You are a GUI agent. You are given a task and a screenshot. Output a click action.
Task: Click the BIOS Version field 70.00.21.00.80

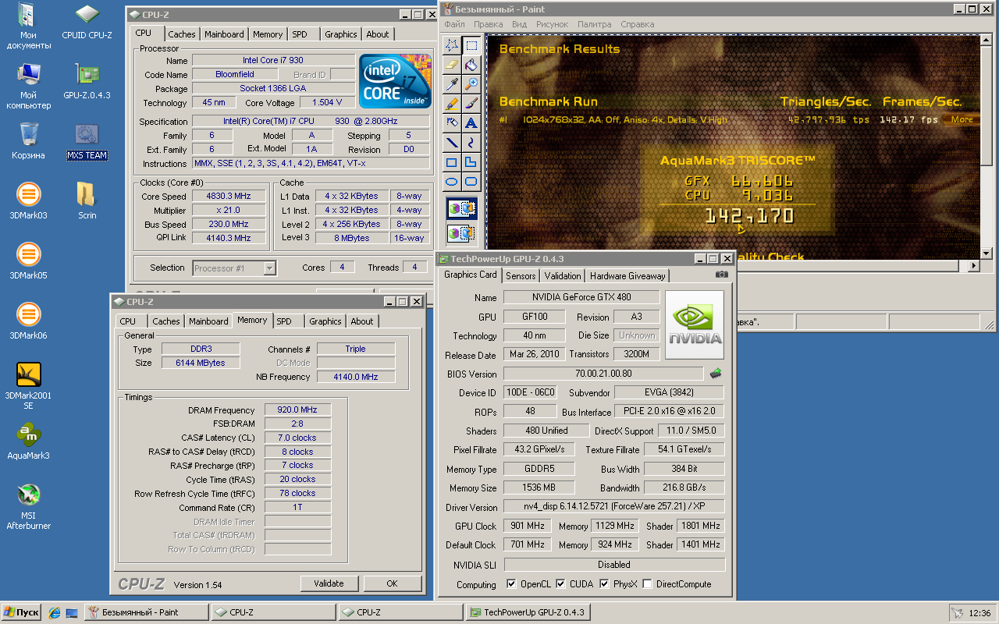coord(603,374)
